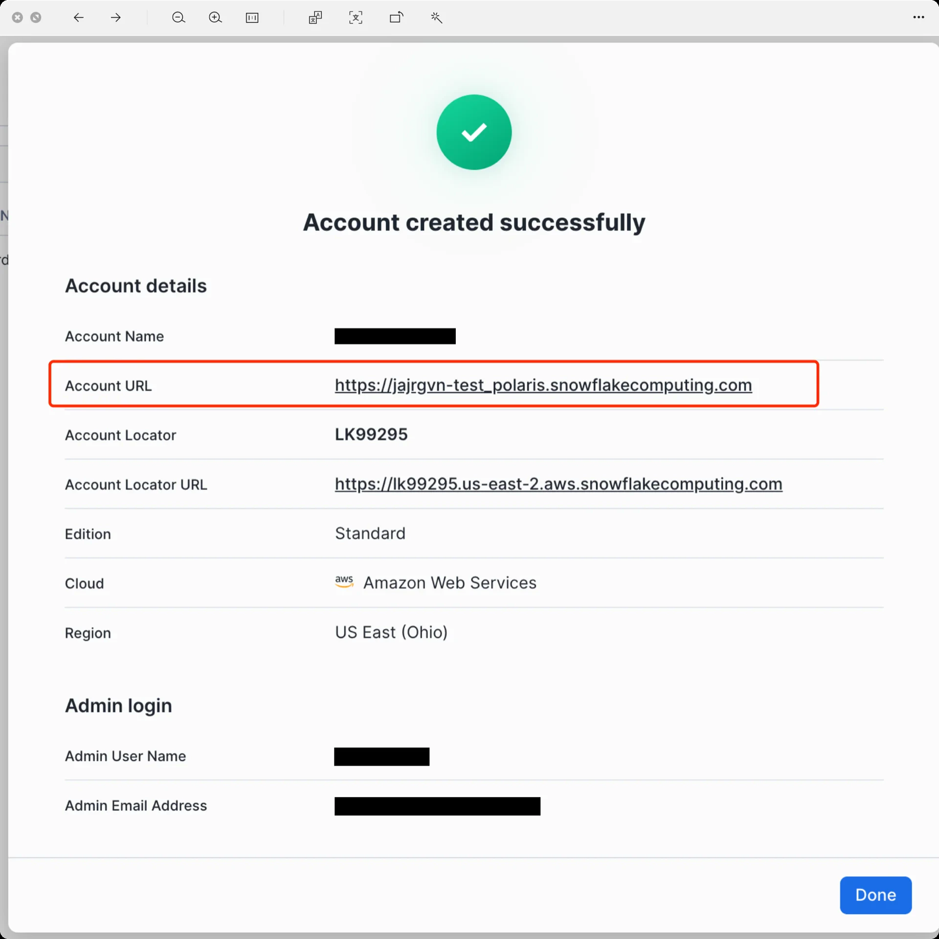The height and width of the screenshot is (939, 939).
Task: Click the Edition label
Action: [88, 534]
